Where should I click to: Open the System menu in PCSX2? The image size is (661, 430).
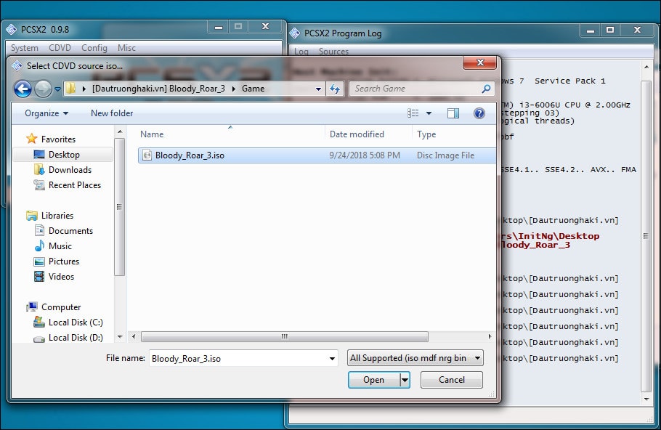pyautogui.click(x=25, y=48)
